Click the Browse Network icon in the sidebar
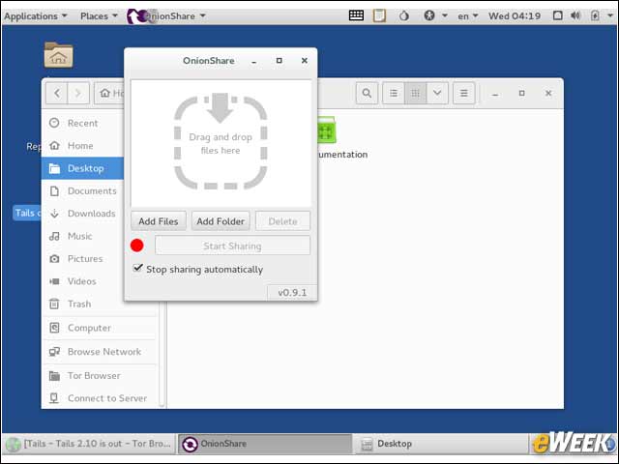Screen dimensions: 619x464 [54, 351]
